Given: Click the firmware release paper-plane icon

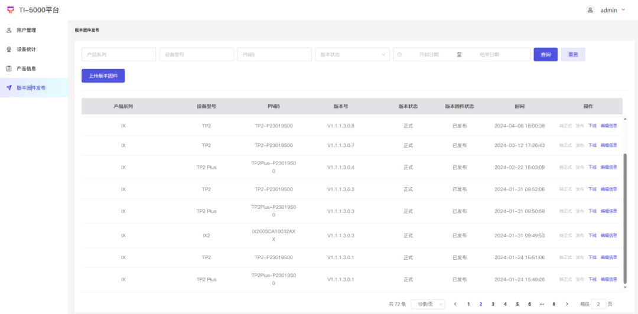Looking at the screenshot, I should 9,88.
